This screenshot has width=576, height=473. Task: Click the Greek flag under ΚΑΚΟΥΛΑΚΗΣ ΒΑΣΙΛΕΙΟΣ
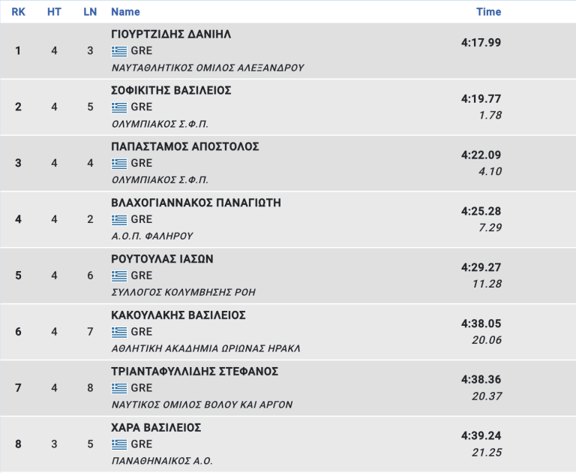[119, 332]
